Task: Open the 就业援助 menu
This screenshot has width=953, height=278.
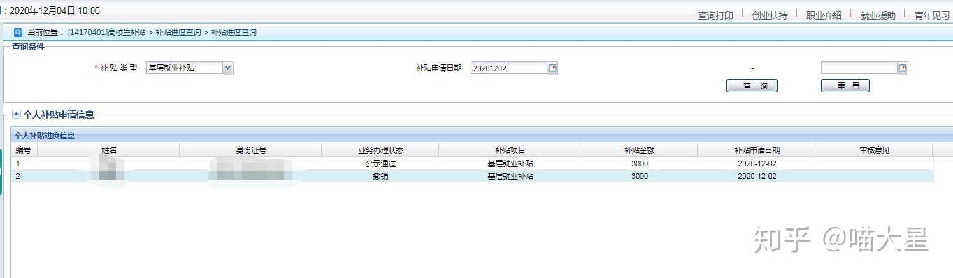Action: (877, 15)
